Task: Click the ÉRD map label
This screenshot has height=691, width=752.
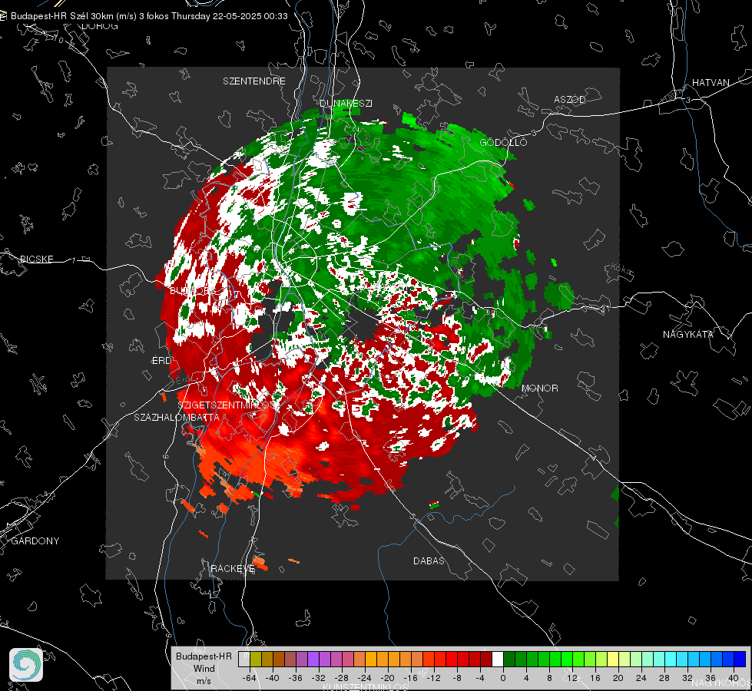Action: click(161, 361)
